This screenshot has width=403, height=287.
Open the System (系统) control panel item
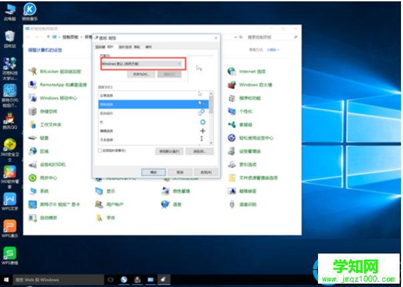coord(39,191)
